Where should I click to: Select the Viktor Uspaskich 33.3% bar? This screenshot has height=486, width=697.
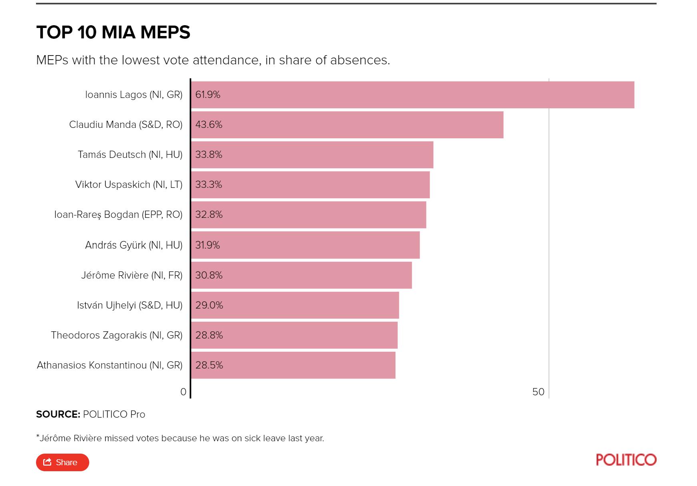click(310, 185)
